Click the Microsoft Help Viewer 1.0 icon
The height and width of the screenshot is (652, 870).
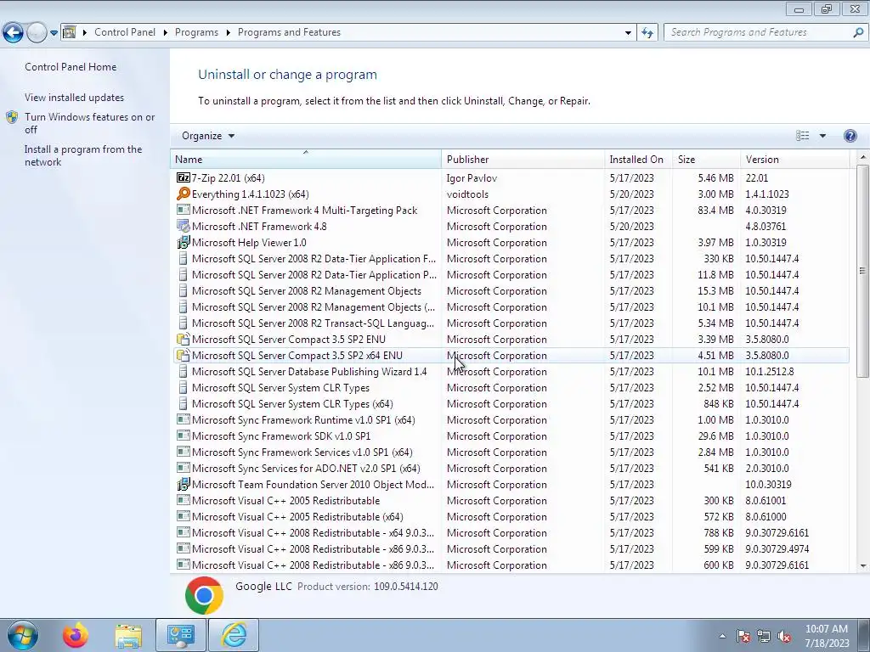coord(184,242)
